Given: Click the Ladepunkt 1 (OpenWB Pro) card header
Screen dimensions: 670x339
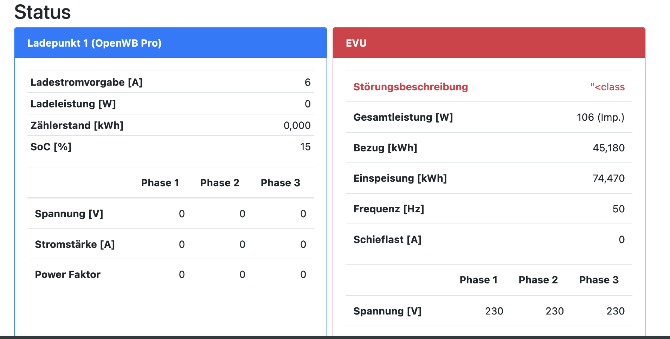Looking at the screenshot, I should 94,43.
